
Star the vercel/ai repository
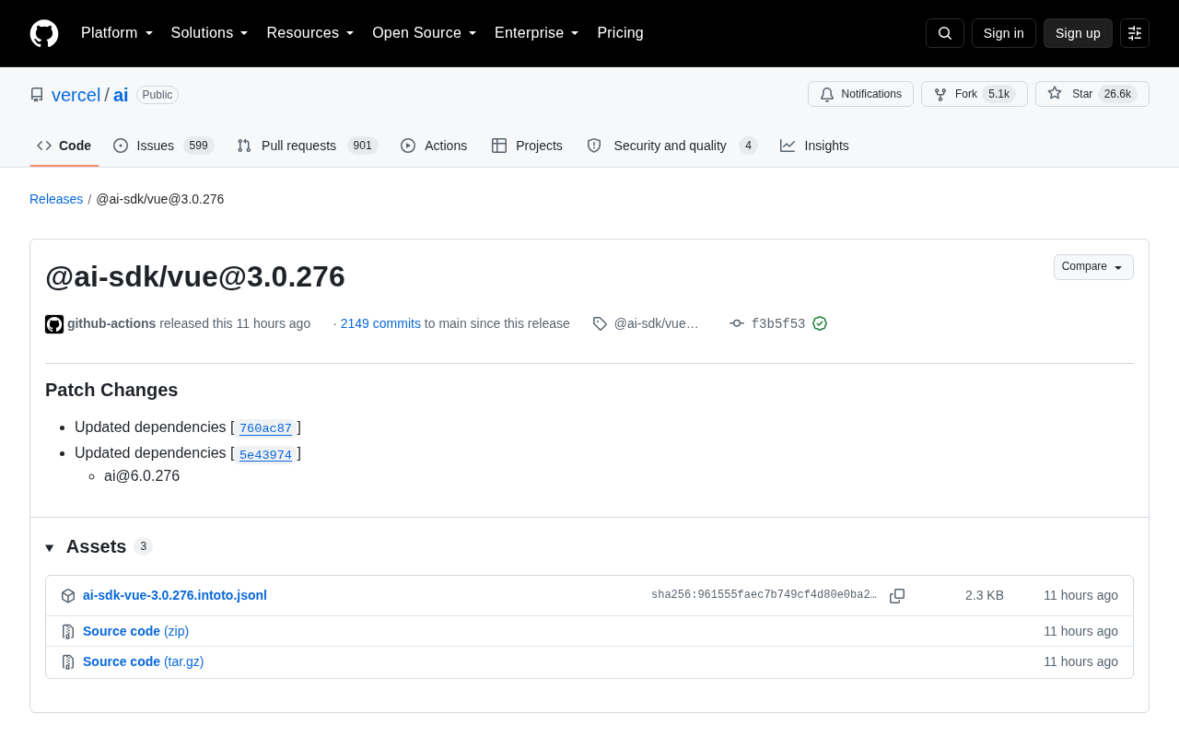(1092, 94)
